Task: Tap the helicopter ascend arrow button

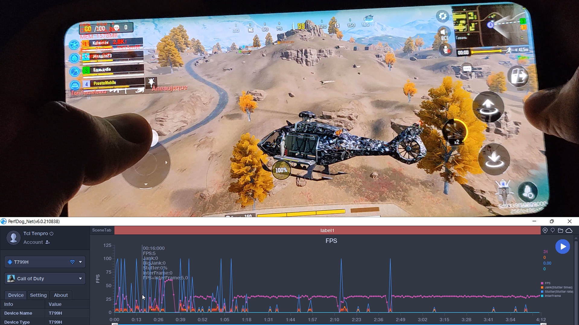Action: tap(488, 107)
